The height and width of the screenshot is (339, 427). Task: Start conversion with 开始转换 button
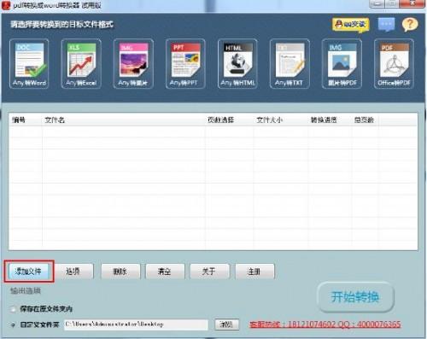[x=355, y=297]
